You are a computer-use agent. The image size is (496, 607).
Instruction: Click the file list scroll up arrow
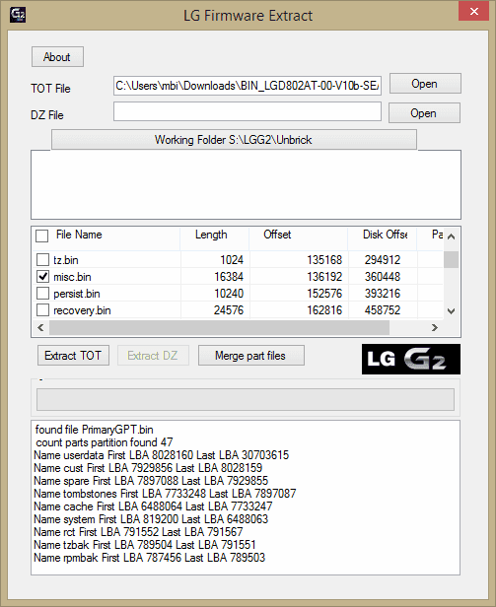[451, 236]
